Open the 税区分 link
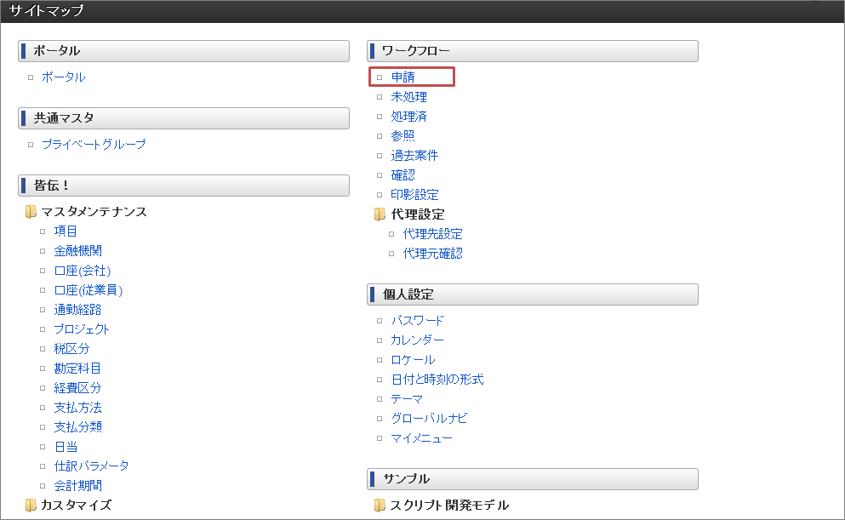The width and height of the screenshot is (845, 520). [71, 349]
